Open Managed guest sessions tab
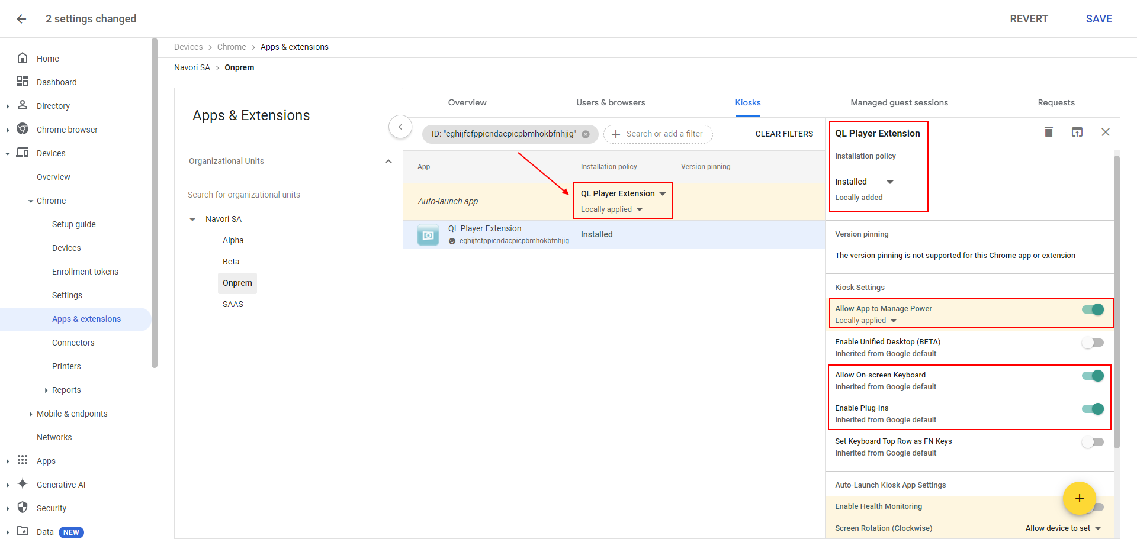 (899, 102)
